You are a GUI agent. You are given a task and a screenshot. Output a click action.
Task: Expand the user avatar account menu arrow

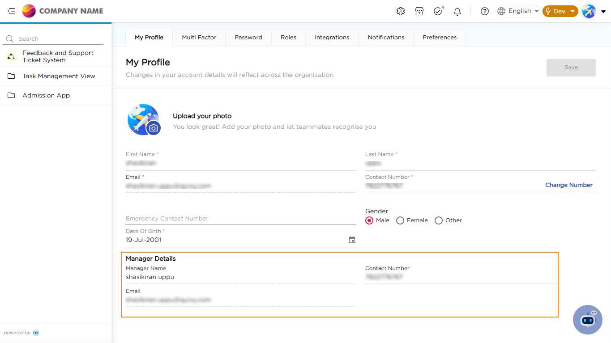(x=603, y=12)
